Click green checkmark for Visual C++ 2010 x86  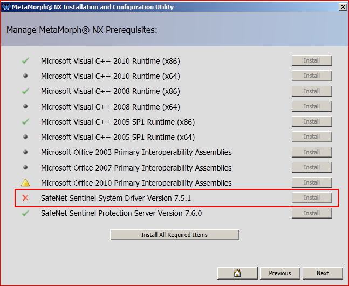tap(25, 61)
